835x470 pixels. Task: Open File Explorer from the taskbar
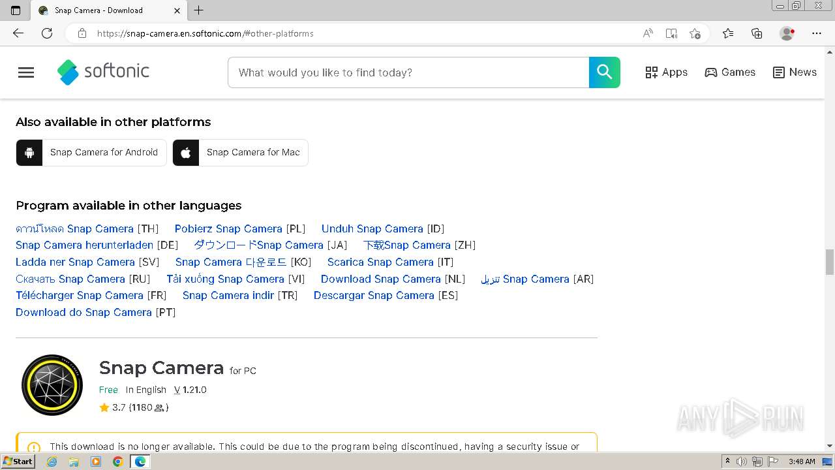point(74,462)
